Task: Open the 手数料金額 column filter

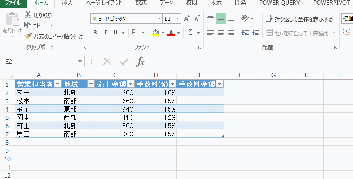Action: pyautogui.click(x=219, y=84)
